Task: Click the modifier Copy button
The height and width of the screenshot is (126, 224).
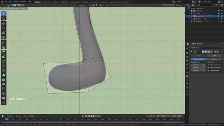Action: coord(215,55)
